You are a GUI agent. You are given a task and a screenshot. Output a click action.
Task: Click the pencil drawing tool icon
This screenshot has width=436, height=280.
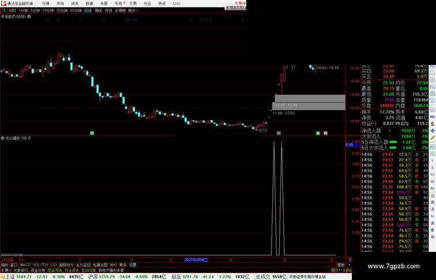coord(433,137)
